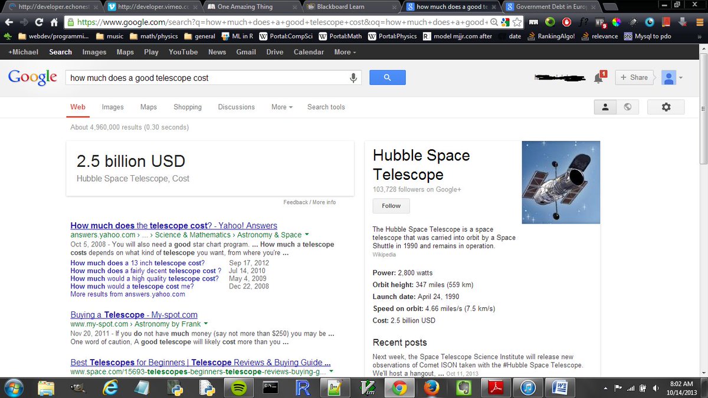Open iTunes from the taskbar
This screenshot has width=708, height=398.
tap(527, 387)
